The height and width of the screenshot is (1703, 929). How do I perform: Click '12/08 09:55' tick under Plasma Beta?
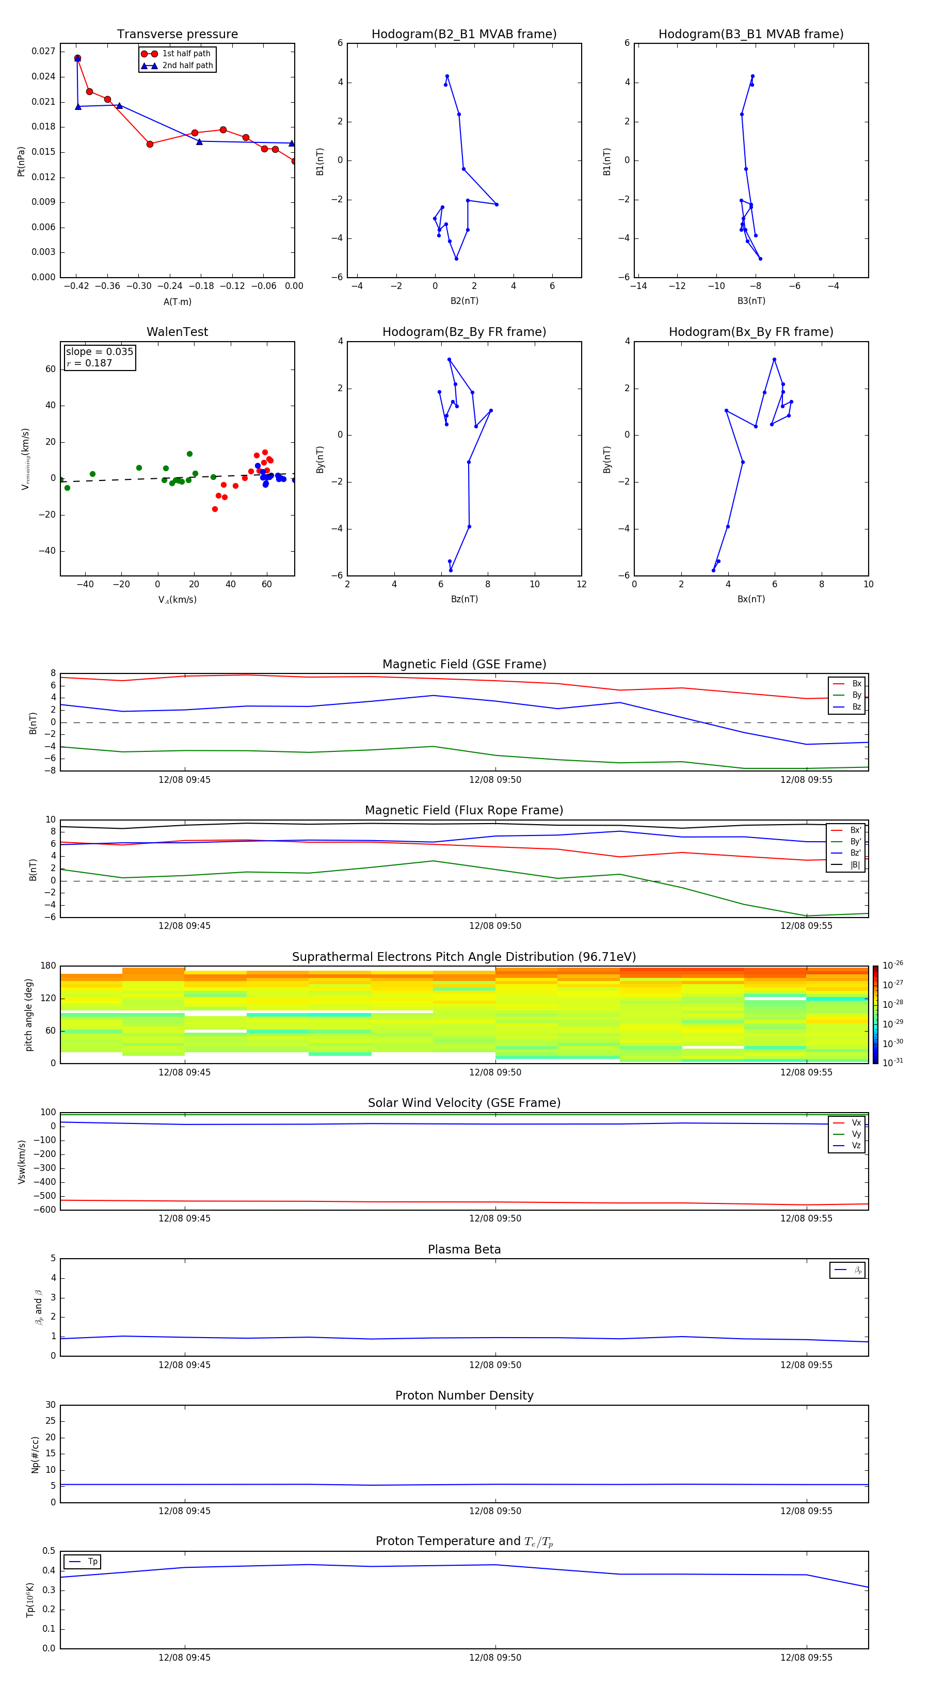pos(806,1365)
